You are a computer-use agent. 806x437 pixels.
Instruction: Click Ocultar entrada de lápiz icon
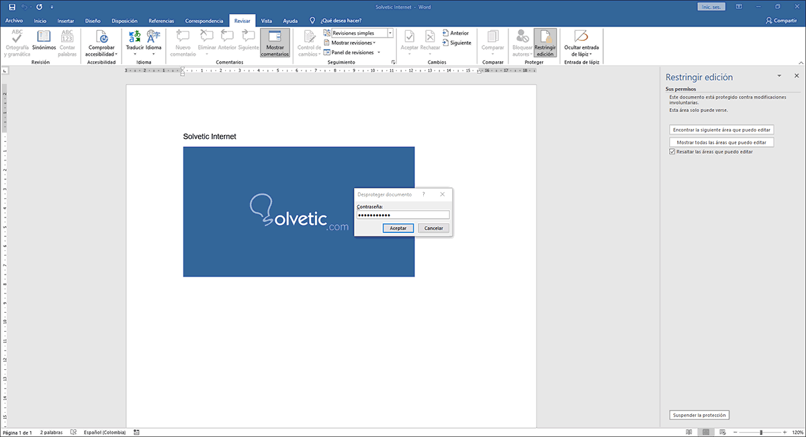coord(582,36)
